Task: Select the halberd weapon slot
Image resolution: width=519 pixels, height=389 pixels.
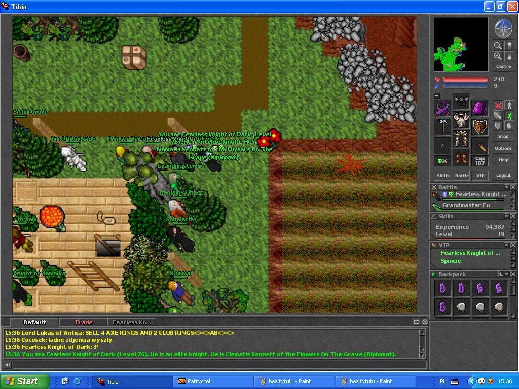Action: (x=442, y=127)
